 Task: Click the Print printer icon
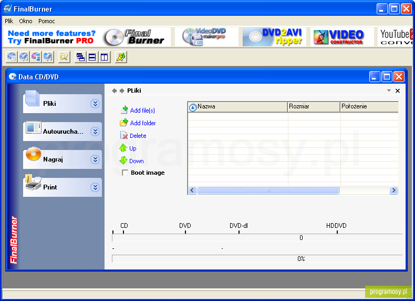[33, 183]
